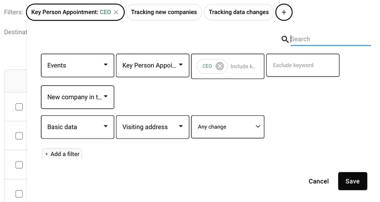Open the Events dropdown
Image resolution: width=380 pixels, height=202 pixels.
pos(77,66)
